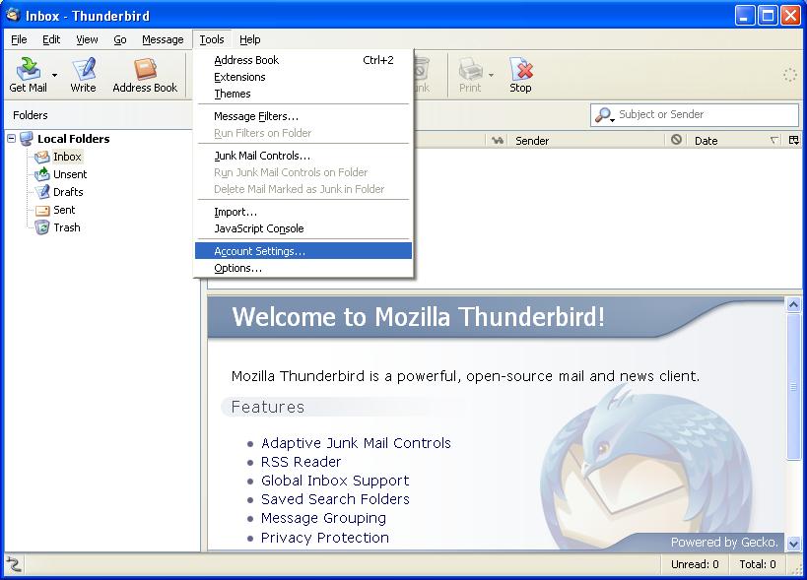The height and width of the screenshot is (580, 807).
Task: Select the Local Folders account
Action: (x=73, y=139)
